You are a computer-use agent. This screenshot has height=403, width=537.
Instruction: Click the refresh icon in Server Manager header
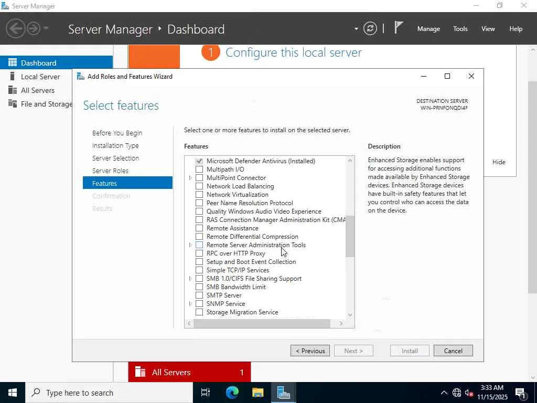point(370,28)
